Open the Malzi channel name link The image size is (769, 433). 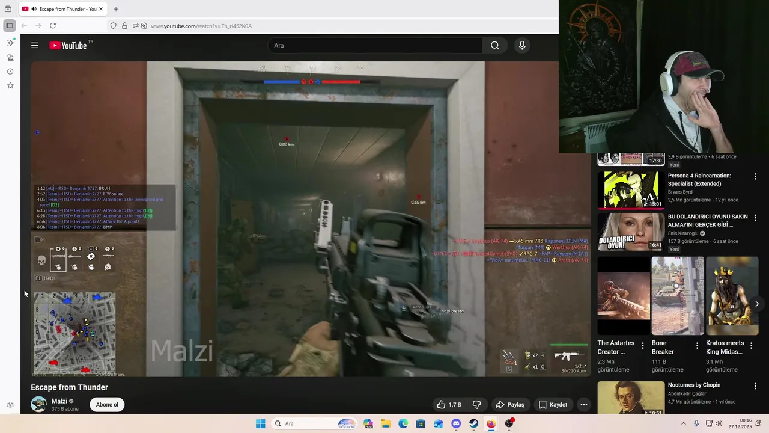pos(59,401)
